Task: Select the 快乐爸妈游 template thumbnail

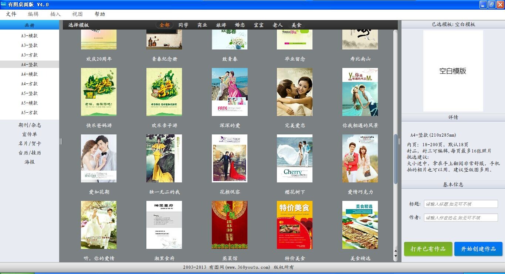Action: [99, 92]
